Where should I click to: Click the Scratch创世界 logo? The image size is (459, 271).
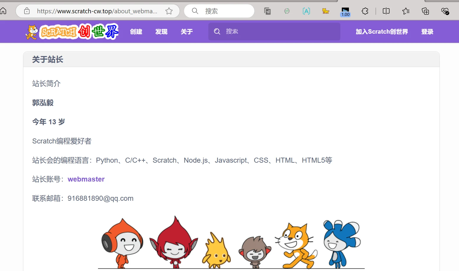(x=72, y=32)
